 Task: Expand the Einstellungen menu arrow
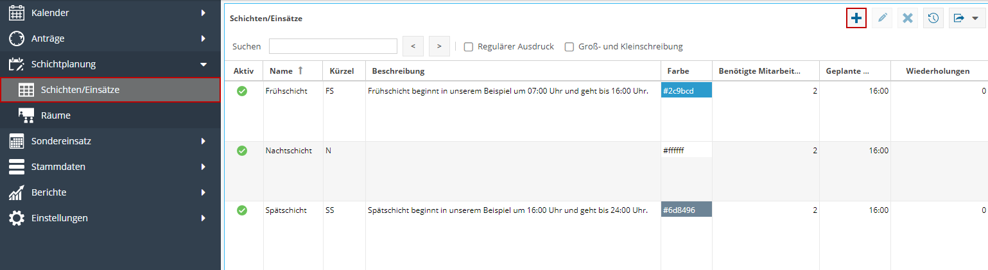tap(203, 218)
